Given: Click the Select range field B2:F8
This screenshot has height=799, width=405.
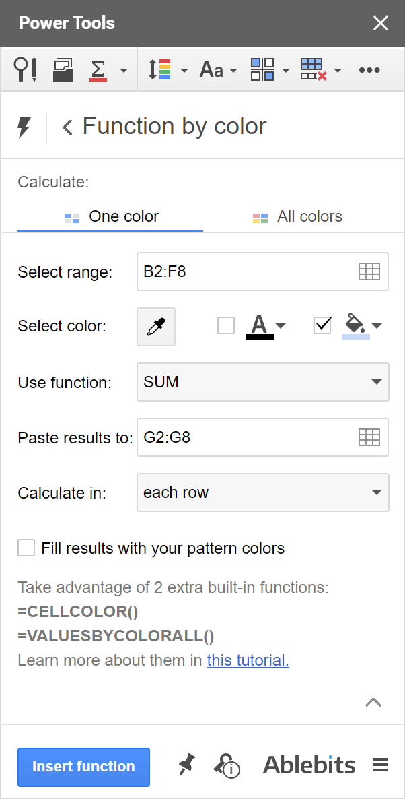Looking at the screenshot, I should pos(262,271).
